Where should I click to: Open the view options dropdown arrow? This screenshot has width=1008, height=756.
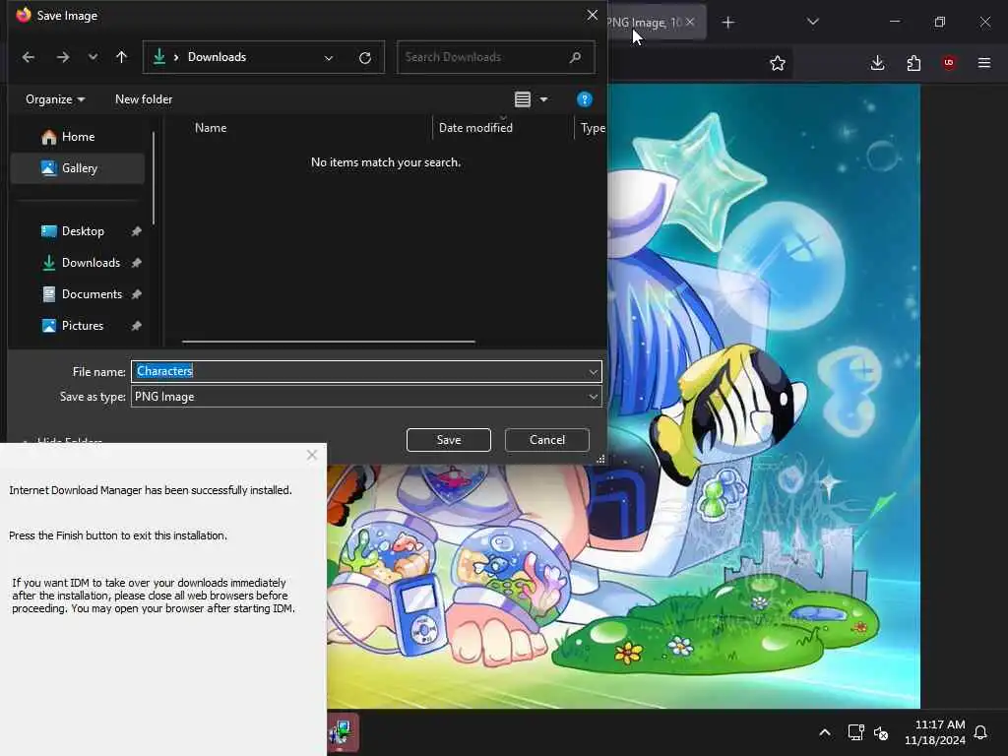tap(543, 99)
